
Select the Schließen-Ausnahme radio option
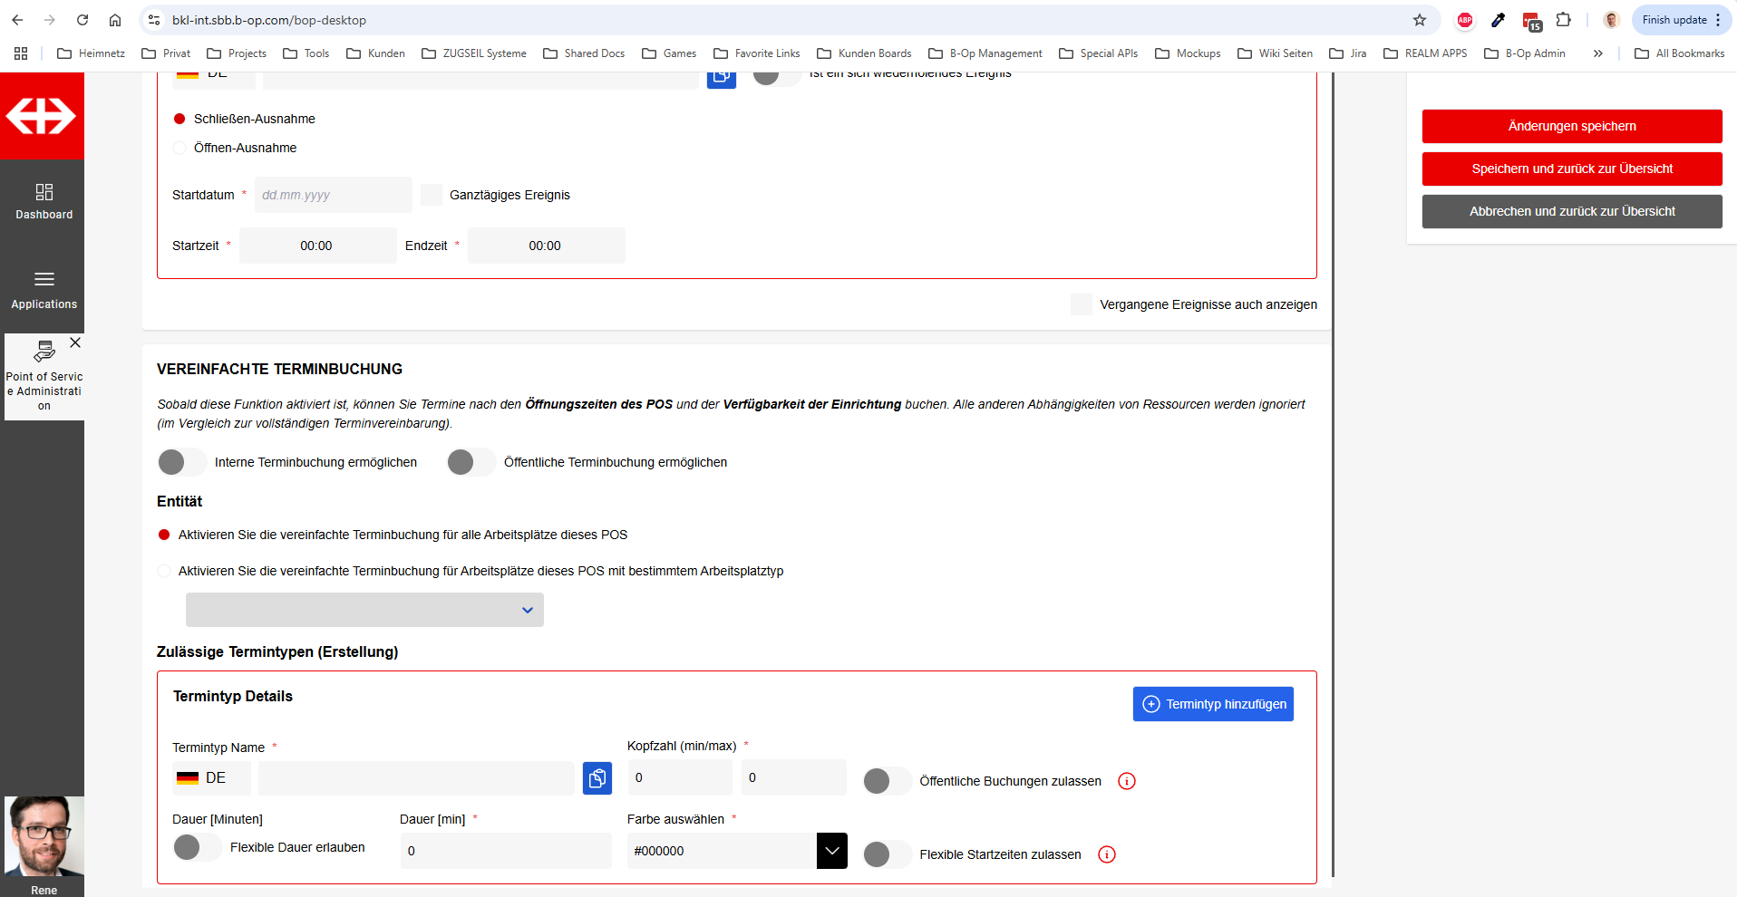coord(180,119)
